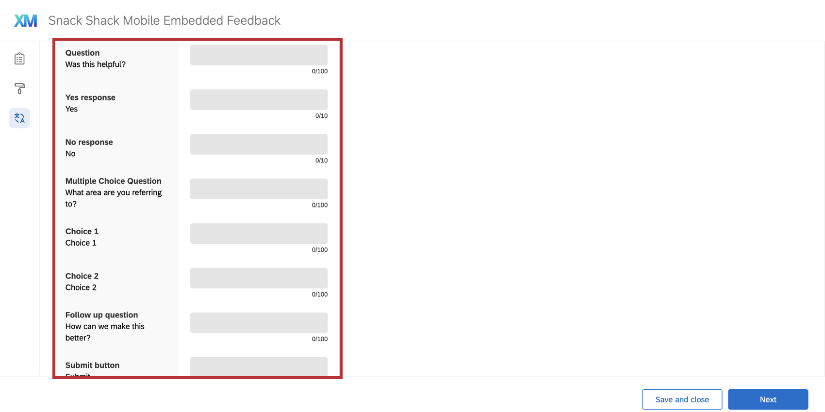Click the Yes response translation box
Screen dimensions: 825x412
pos(259,99)
